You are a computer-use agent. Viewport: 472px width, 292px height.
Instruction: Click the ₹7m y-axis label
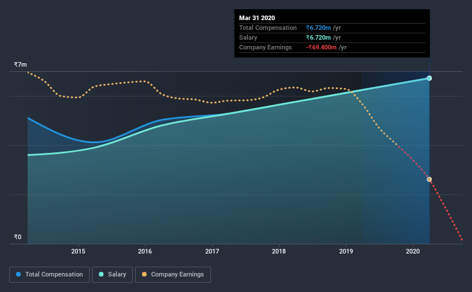pyautogui.click(x=20, y=65)
